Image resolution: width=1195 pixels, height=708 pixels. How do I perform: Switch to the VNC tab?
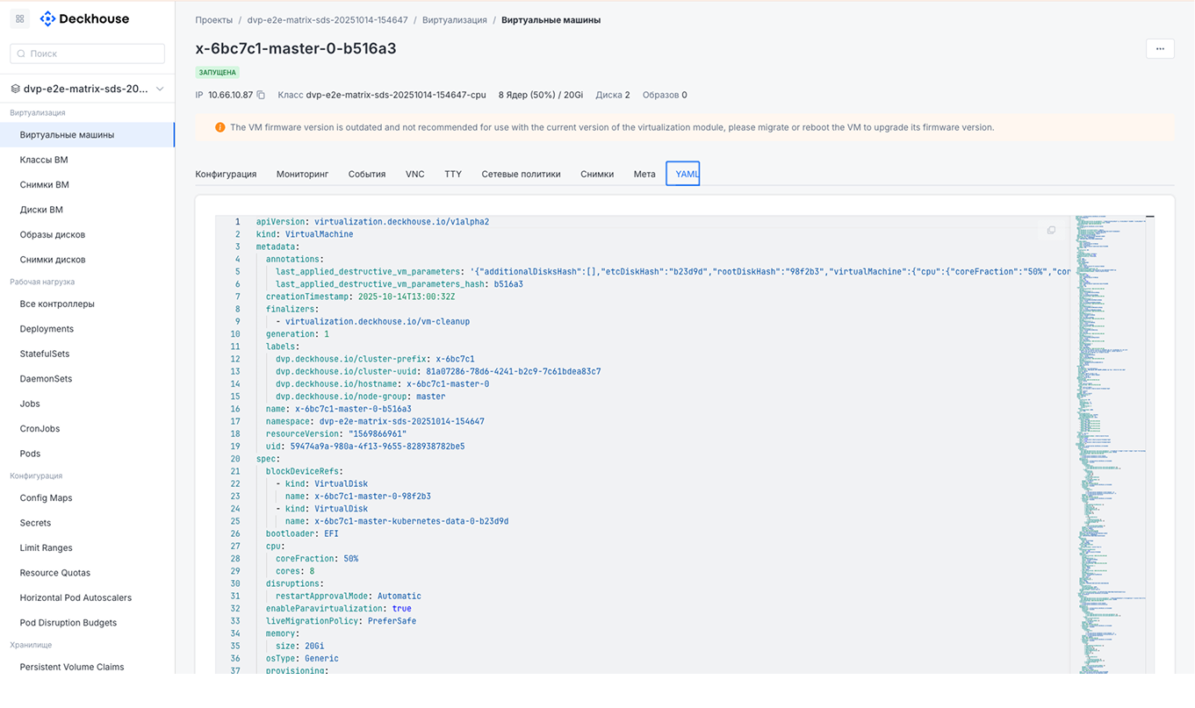(x=414, y=175)
